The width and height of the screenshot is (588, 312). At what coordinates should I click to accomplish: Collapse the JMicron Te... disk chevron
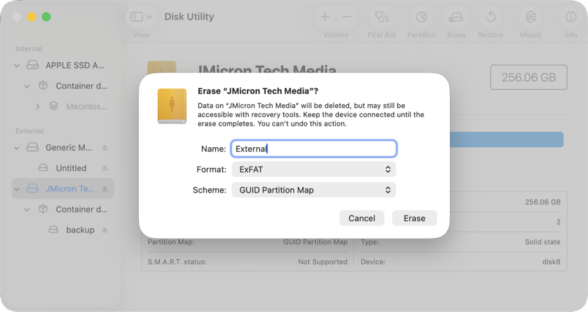[x=17, y=189]
